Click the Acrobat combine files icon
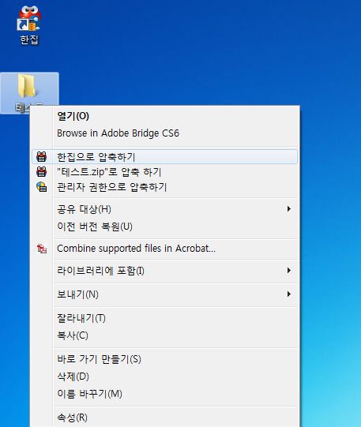Screen dimensions: 361x427 tap(42, 249)
